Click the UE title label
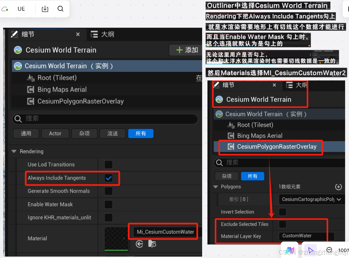 21,9
